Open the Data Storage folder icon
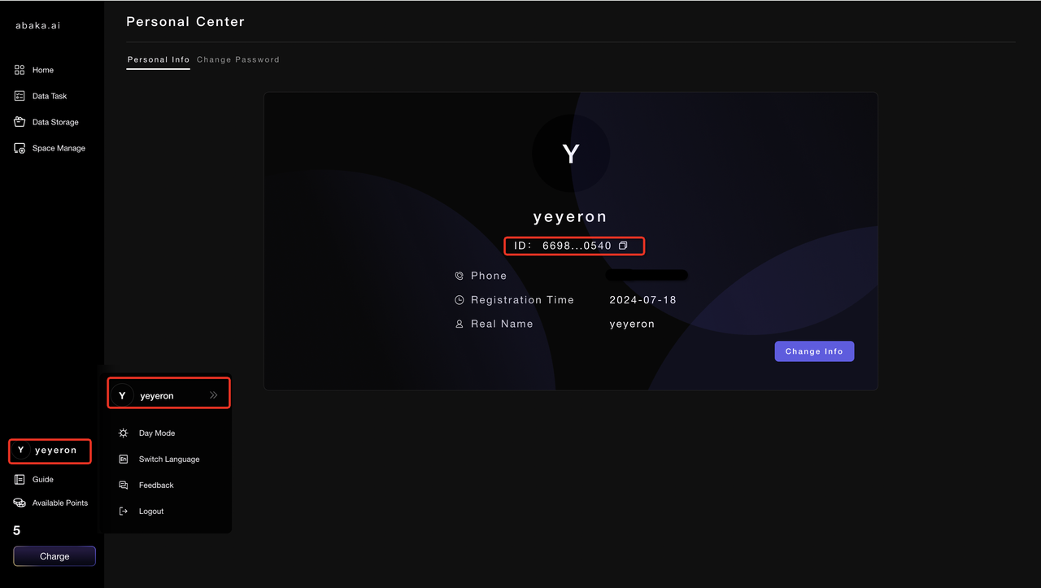 (20, 122)
